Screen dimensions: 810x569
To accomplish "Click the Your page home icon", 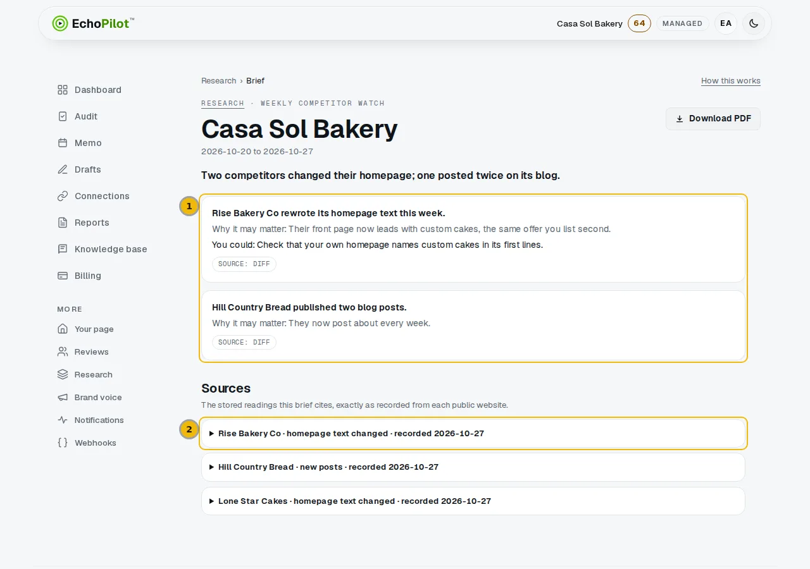I will 63,329.
